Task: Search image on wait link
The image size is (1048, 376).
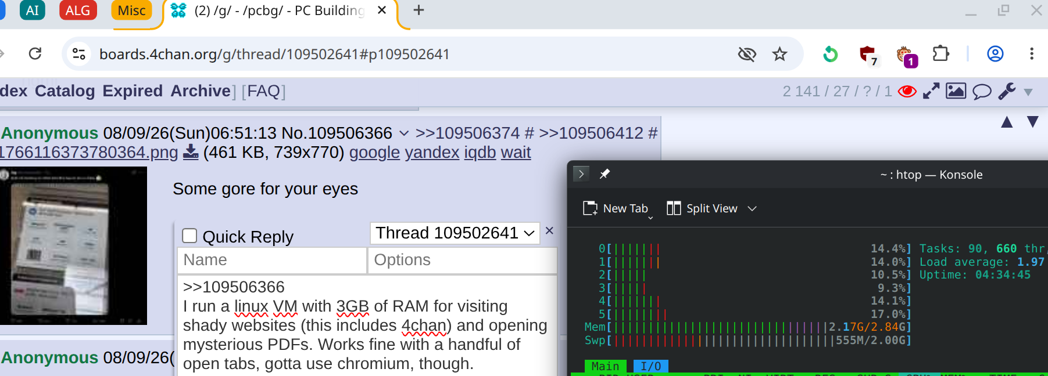Action: [516, 152]
